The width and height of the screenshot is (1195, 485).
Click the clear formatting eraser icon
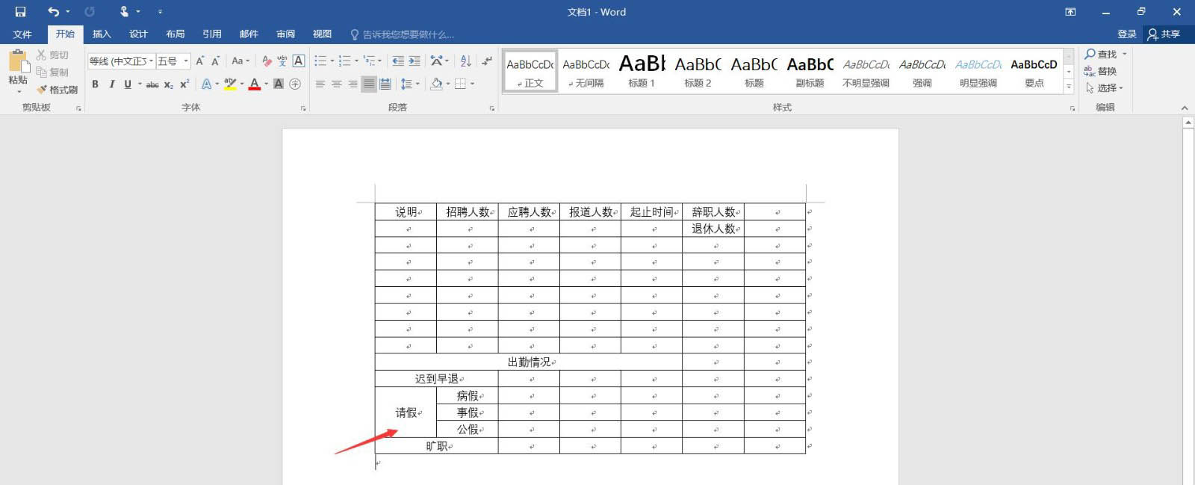point(267,61)
